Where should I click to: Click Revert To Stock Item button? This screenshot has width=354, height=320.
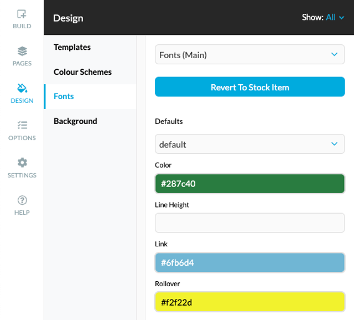[249, 87]
